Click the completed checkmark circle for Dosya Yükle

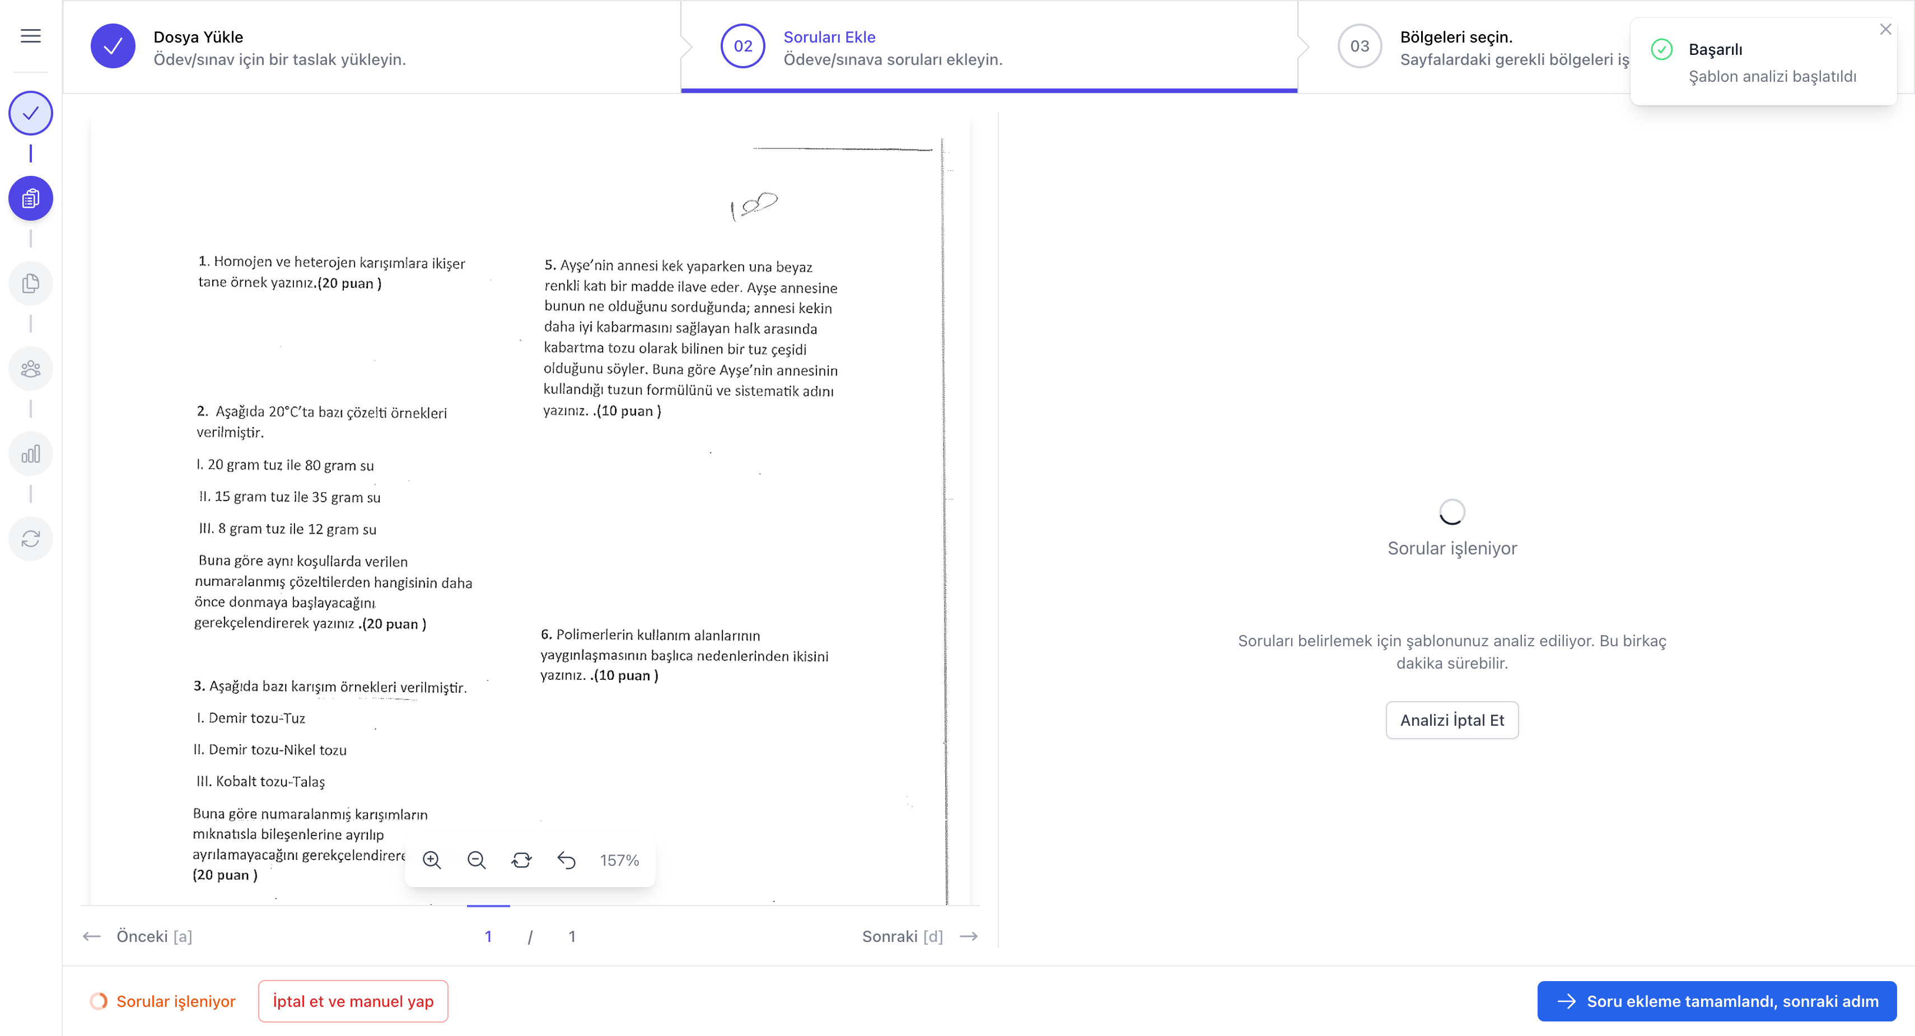coord(113,46)
